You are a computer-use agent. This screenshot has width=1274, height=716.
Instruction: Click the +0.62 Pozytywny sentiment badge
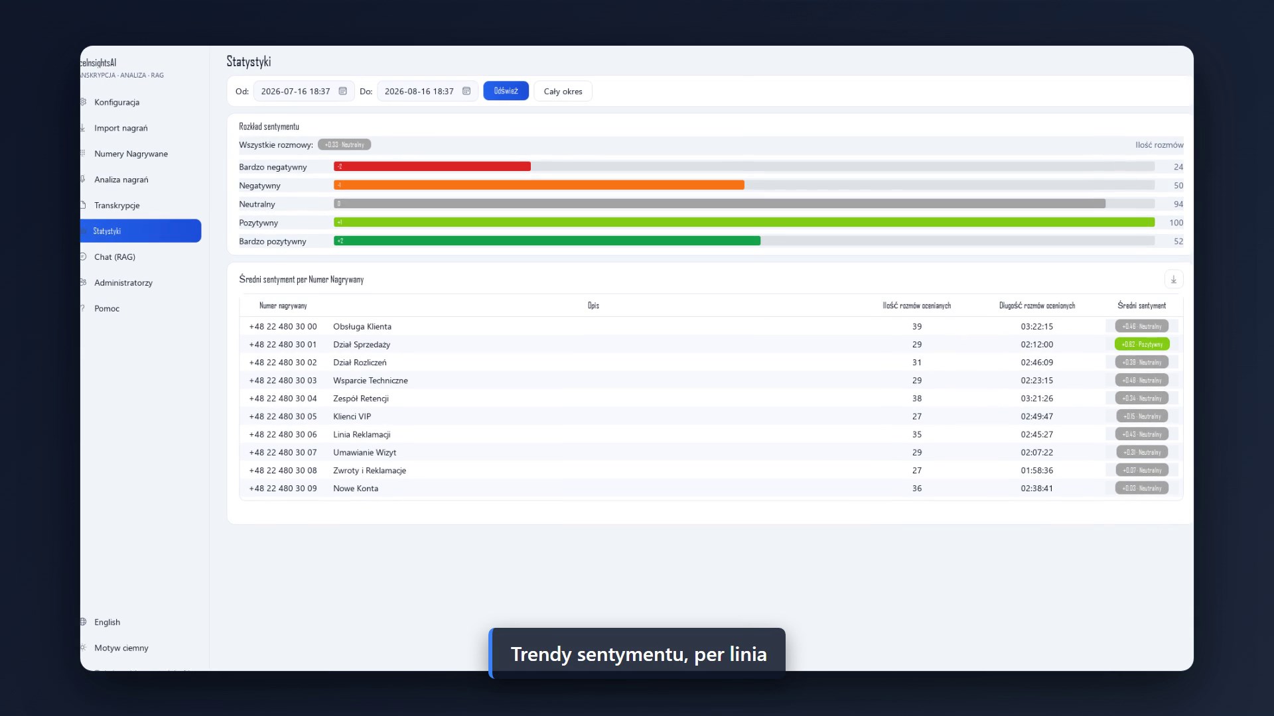coord(1142,344)
